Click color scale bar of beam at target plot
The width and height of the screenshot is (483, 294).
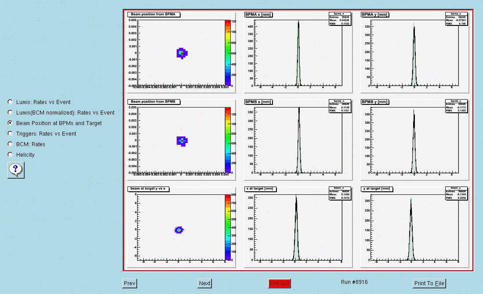pos(228,227)
